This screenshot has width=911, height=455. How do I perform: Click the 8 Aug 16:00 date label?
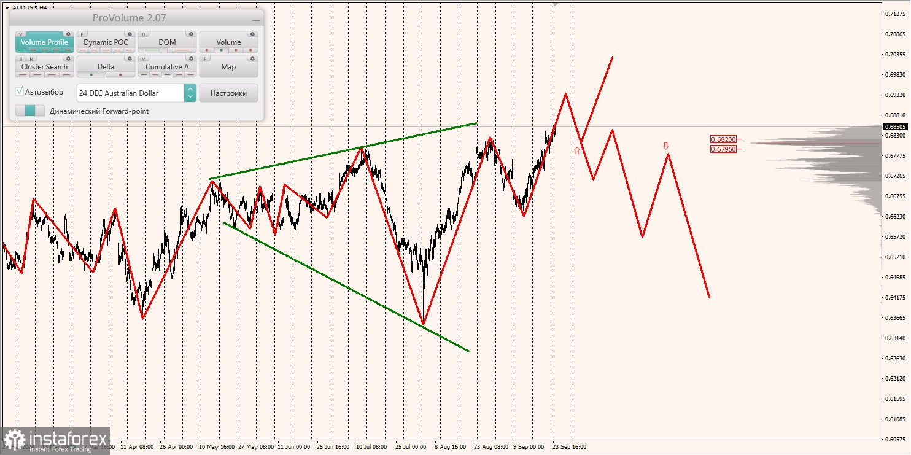pos(451,447)
